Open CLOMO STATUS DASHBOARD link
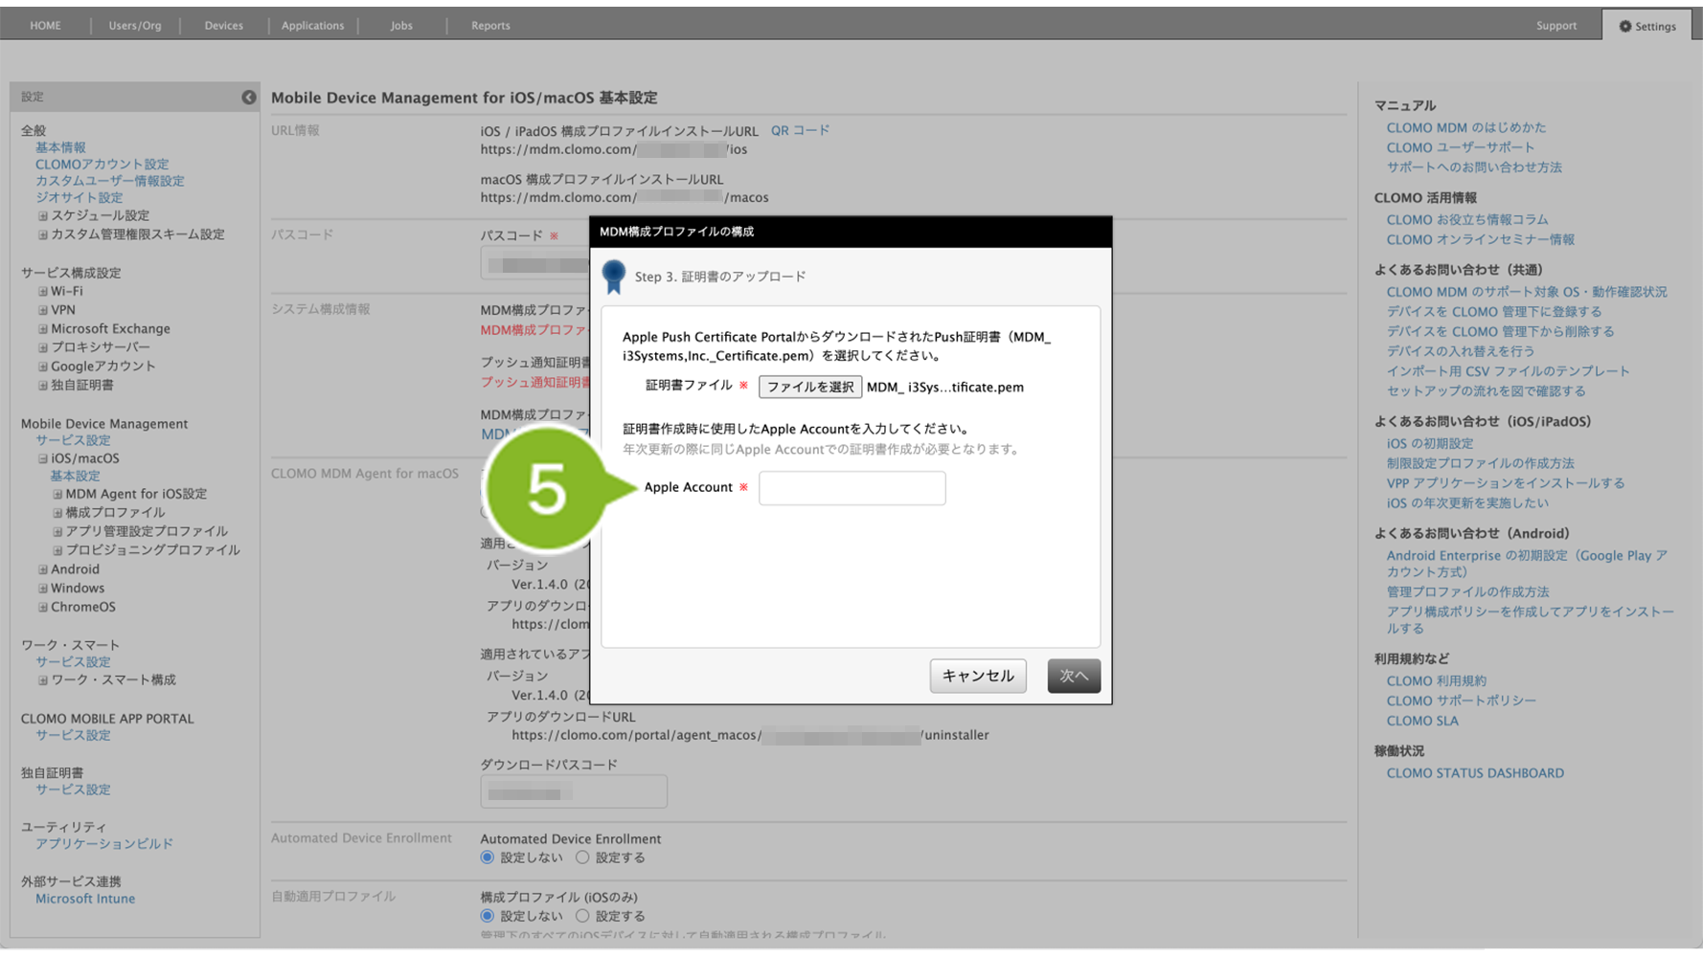 (x=1475, y=773)
